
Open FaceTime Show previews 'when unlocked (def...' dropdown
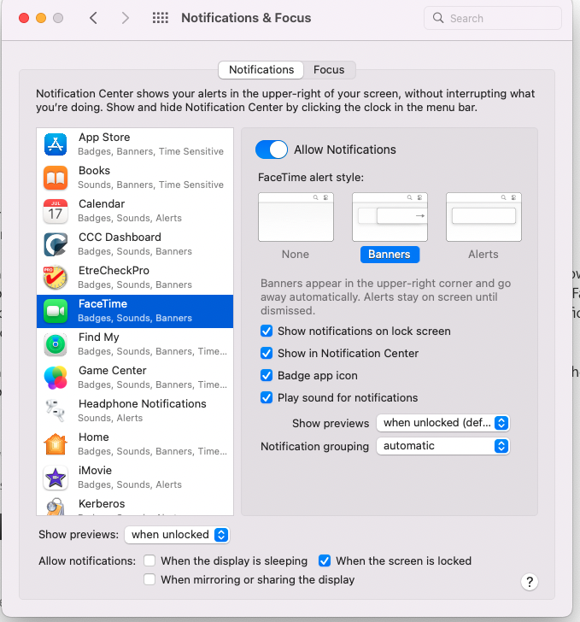click(442, 423)
